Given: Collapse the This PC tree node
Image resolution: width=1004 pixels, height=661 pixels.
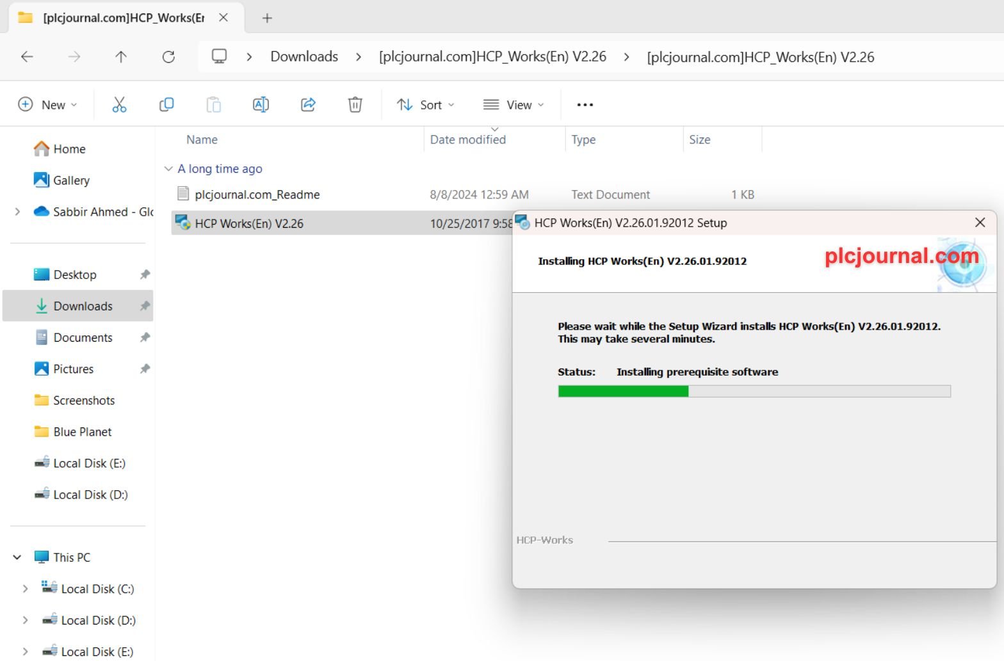Looking at the screenshot, I should (x=17, y=557).
